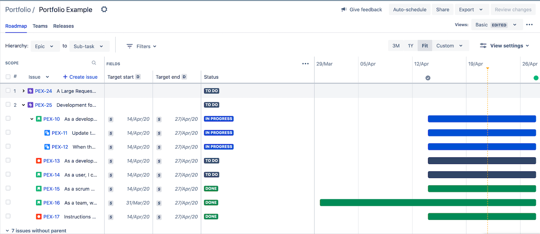The image size is (540, 234).
Task: Click PEX-16 target start date 31/Mar/20
Action: point(138,203)
